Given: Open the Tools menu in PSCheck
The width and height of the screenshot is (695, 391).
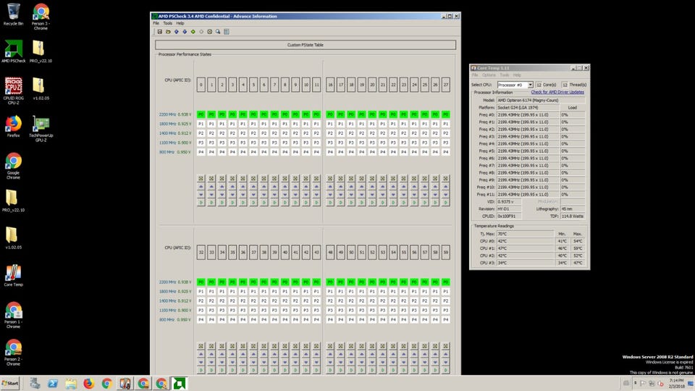Looking at the screenshot, I should coord(167,23).
